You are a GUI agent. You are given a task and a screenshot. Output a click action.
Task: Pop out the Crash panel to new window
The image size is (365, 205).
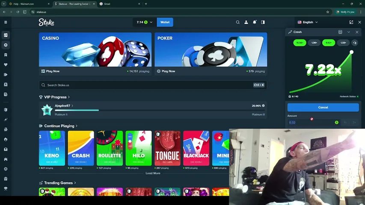[x=351, y=22]
